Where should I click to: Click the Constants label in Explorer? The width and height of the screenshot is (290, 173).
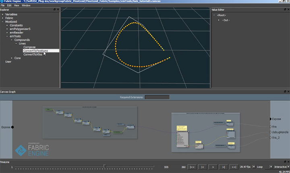click(16, 25)
